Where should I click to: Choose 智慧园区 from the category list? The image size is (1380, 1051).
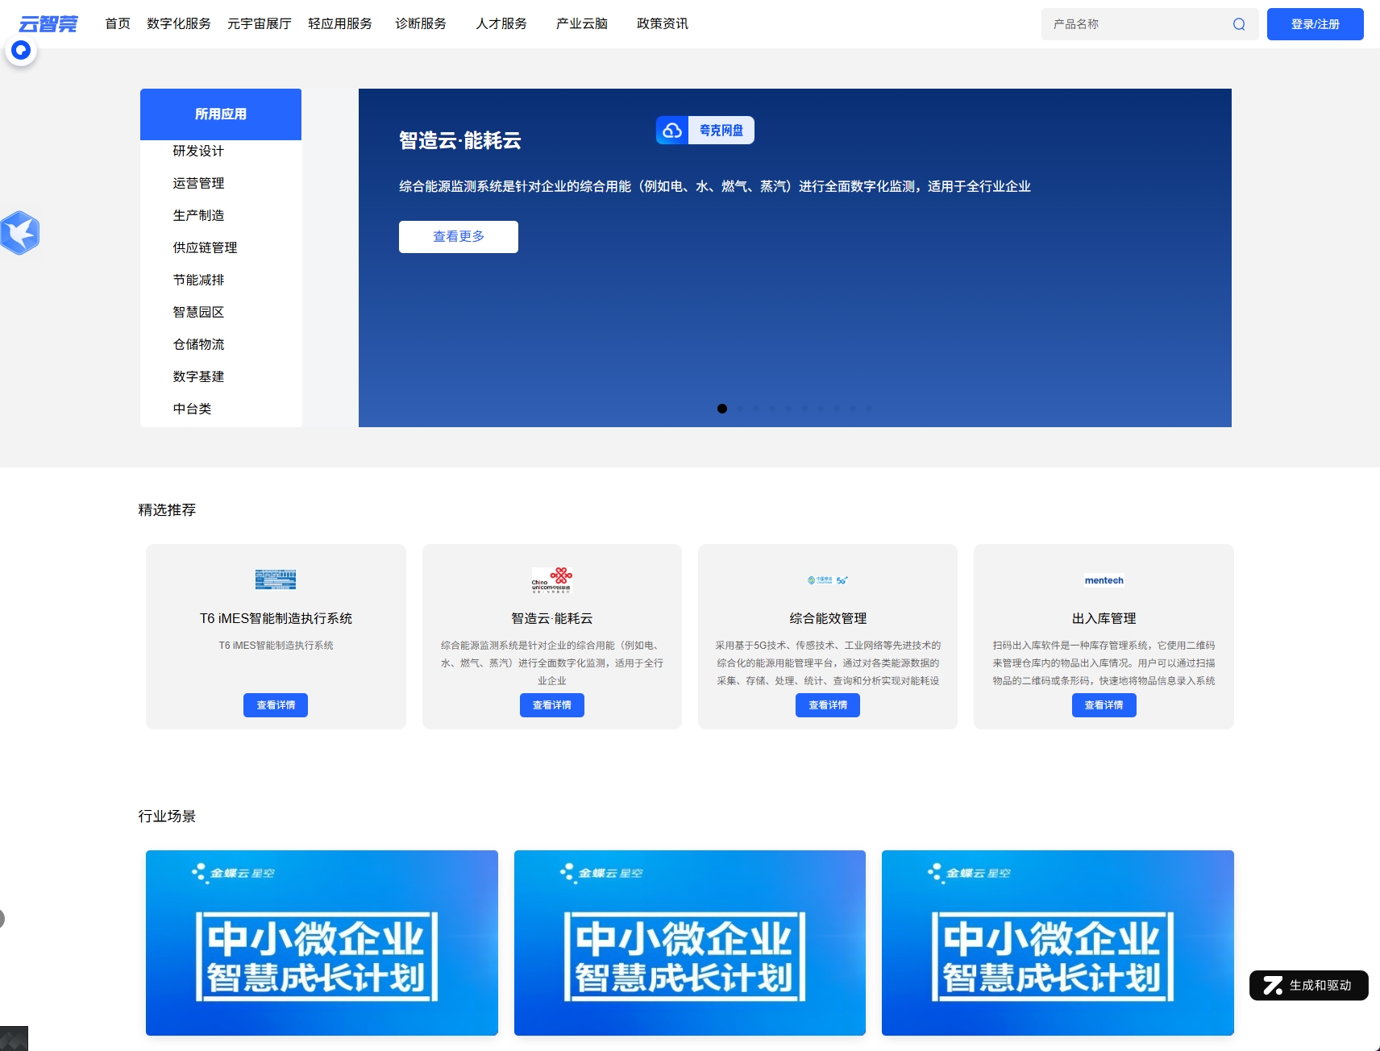[x=198, y=313]
